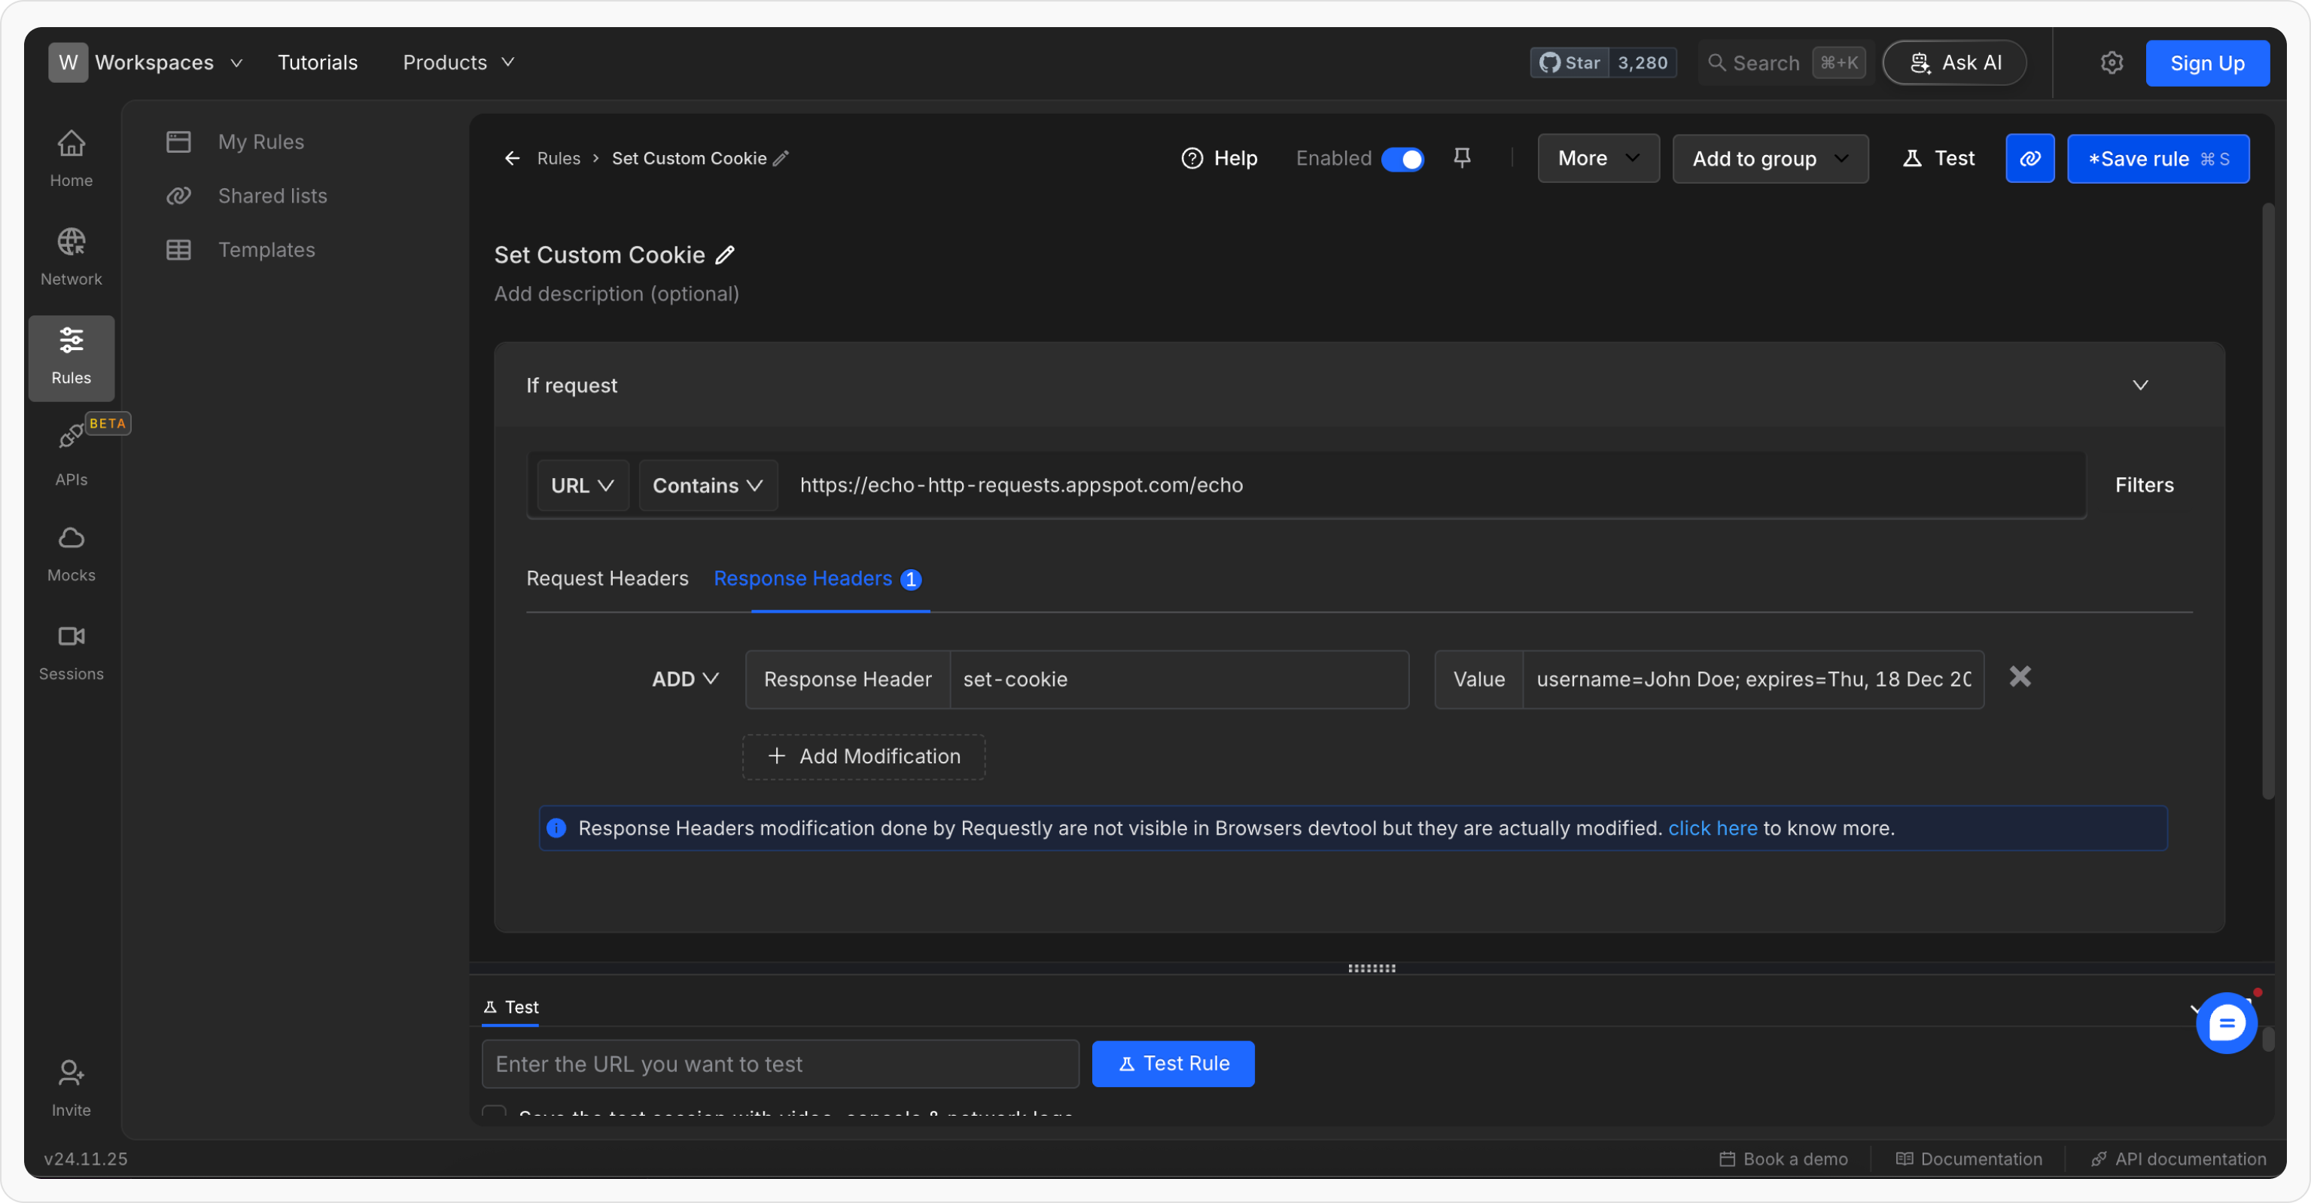Click the blue share link icon button
The width and height of the screenshot is (2311, 1203).
tap(2029, 158)
